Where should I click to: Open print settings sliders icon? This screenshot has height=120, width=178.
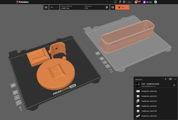(x=107, y=7)
